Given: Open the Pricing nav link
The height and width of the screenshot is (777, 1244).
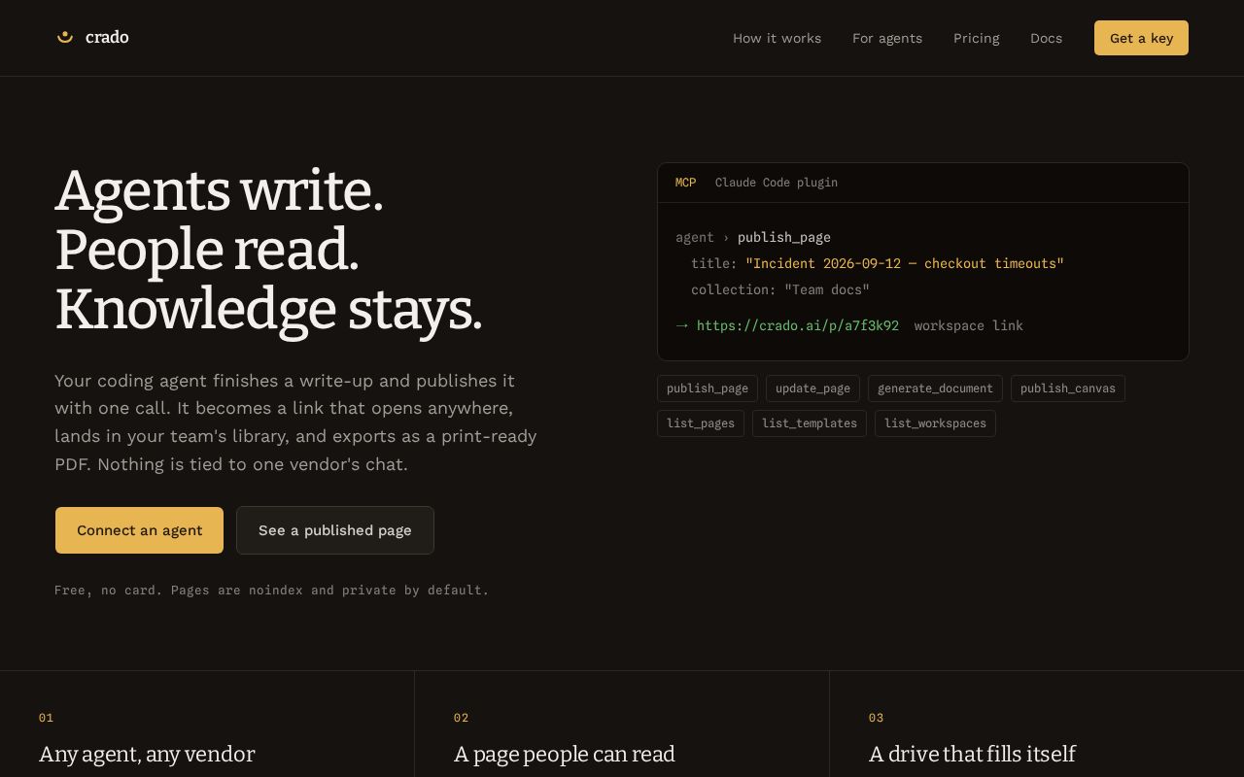Looking at the screenshot, I should tap(976, 38).
